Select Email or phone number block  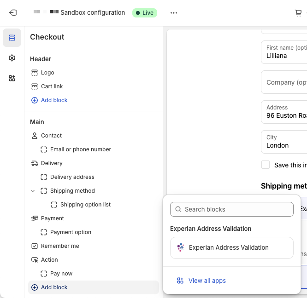coord(80,149)
